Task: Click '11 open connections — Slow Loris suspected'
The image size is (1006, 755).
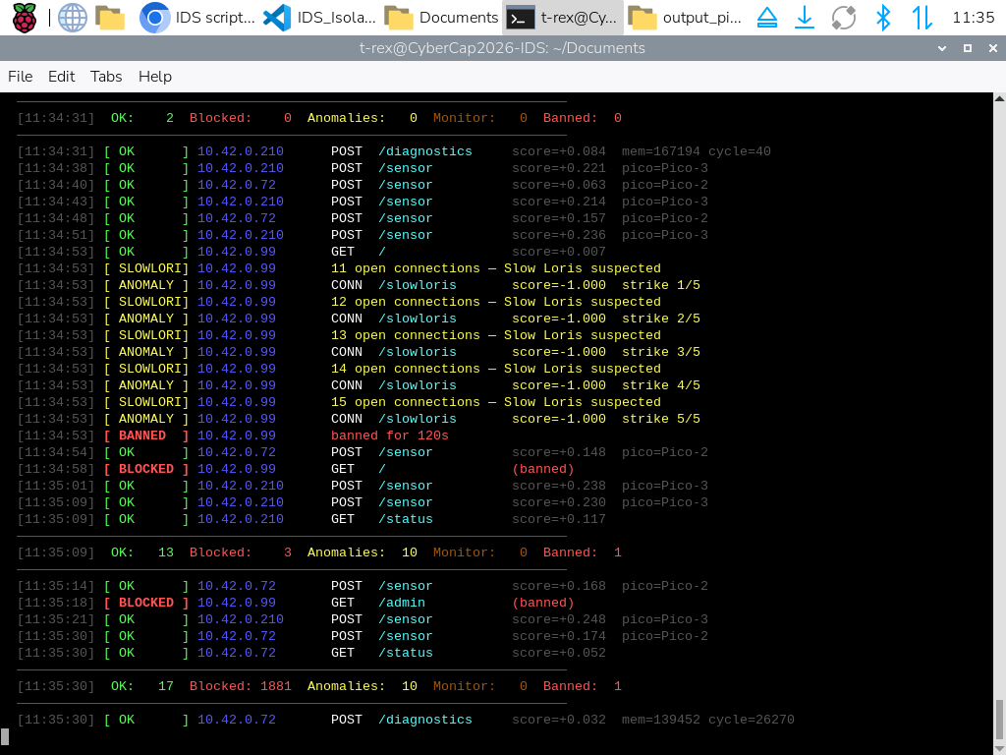Action: click(x=495, y=268)
